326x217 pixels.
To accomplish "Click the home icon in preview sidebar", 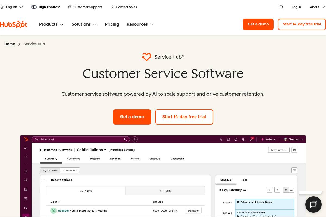I will tap(26, 148).
